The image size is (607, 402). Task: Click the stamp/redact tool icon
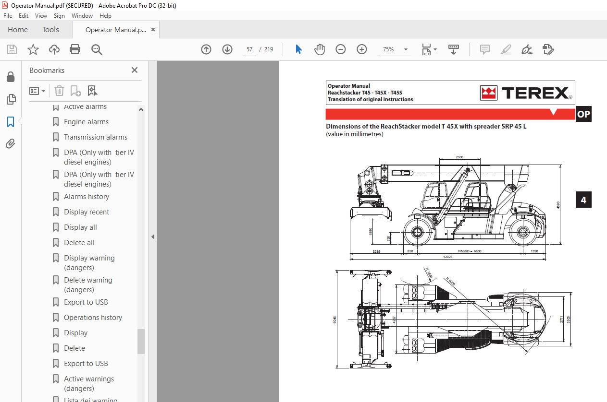548,49
